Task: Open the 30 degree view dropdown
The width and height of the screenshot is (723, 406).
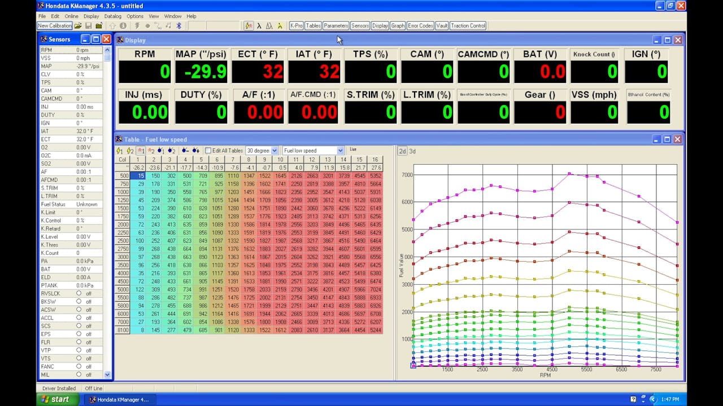Action: point(275,151)
